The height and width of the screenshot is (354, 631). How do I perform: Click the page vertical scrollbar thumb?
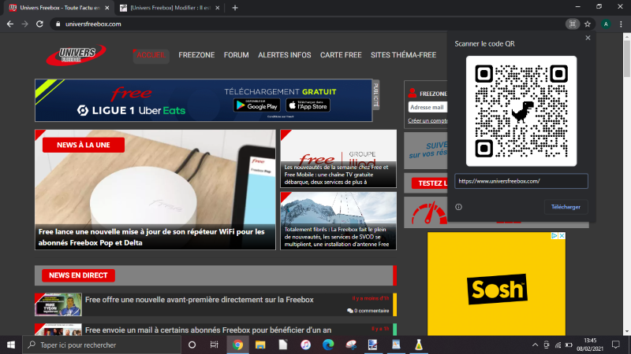(626, 58)
